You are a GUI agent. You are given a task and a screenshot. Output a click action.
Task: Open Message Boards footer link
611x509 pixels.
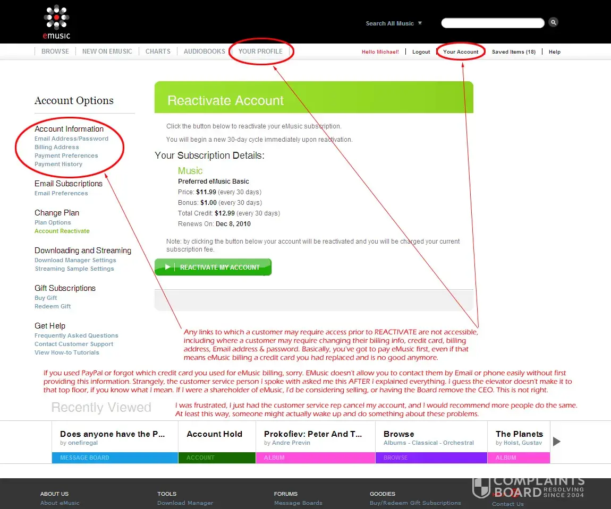click(298, 503)
